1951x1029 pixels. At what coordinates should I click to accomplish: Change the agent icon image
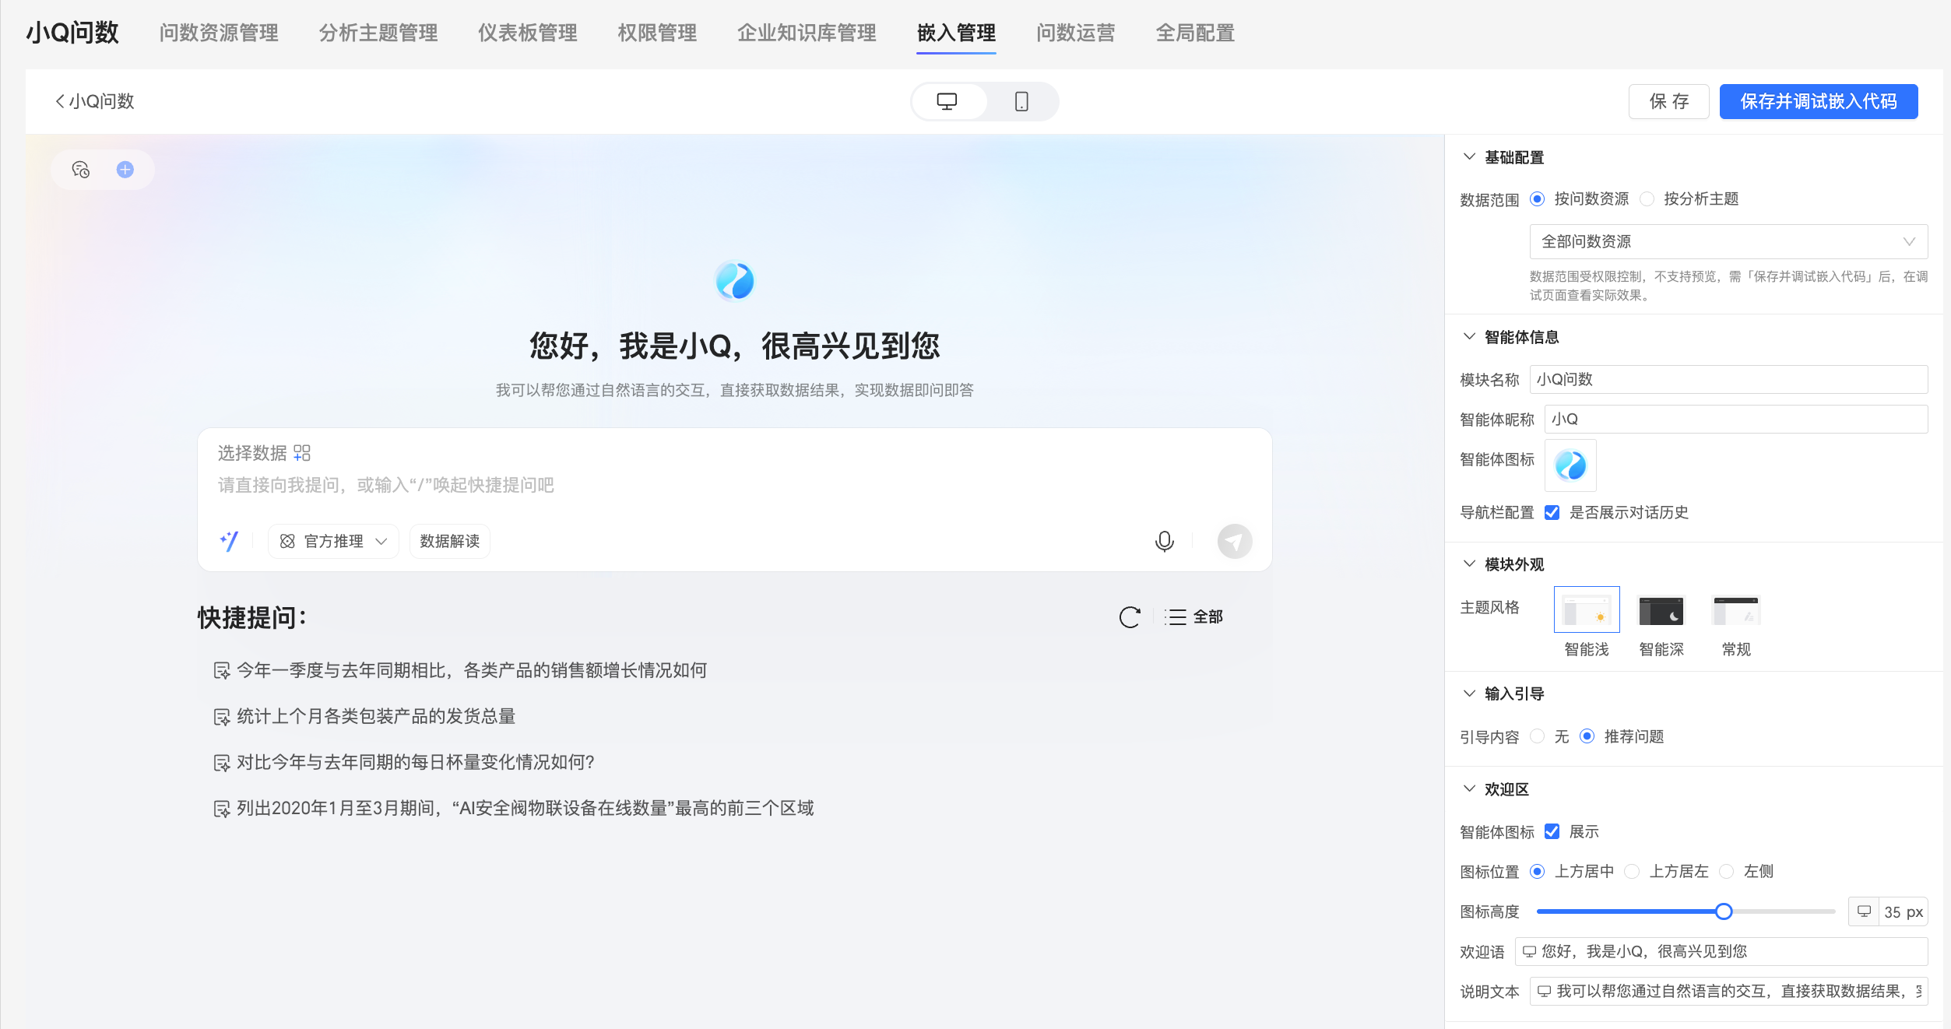[1570, 465]
